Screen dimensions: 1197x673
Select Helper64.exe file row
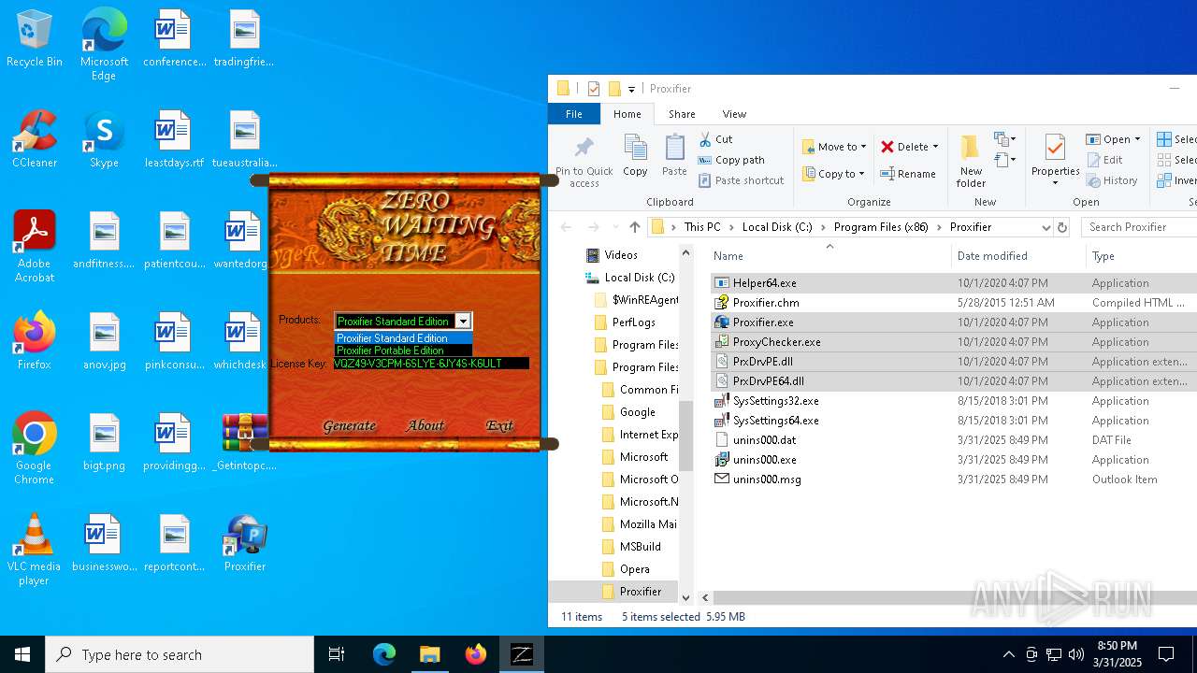pyautogui.click(x=954, y=283)
